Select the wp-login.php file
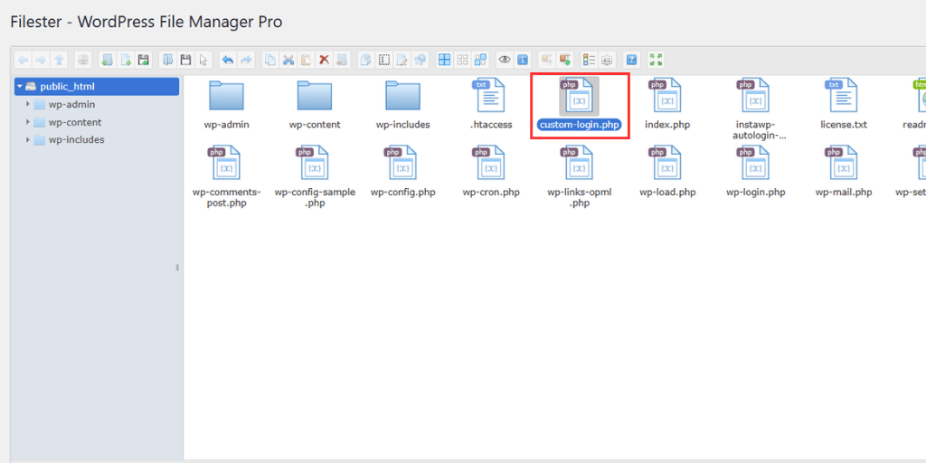The height and width of the screenshot is (463, 926). 755,172
